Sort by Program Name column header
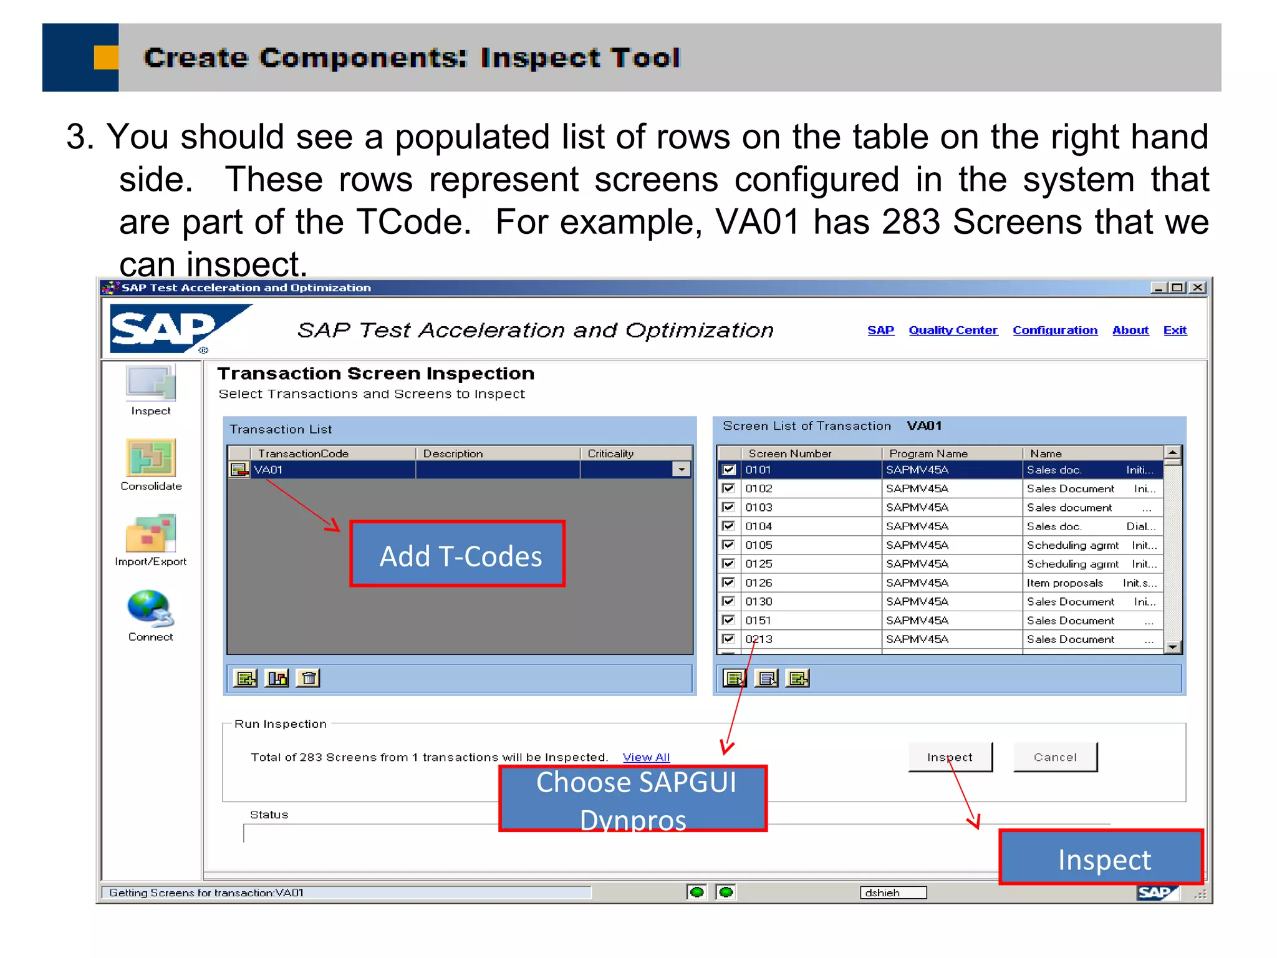The height and width of the screenshot is (958, 1277). tap(952, 453)
